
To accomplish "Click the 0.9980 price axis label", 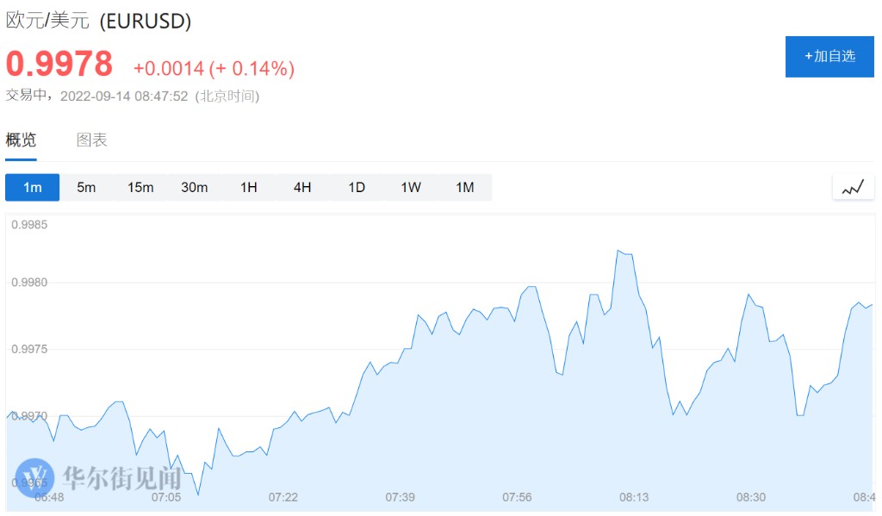I will (29, 283).
